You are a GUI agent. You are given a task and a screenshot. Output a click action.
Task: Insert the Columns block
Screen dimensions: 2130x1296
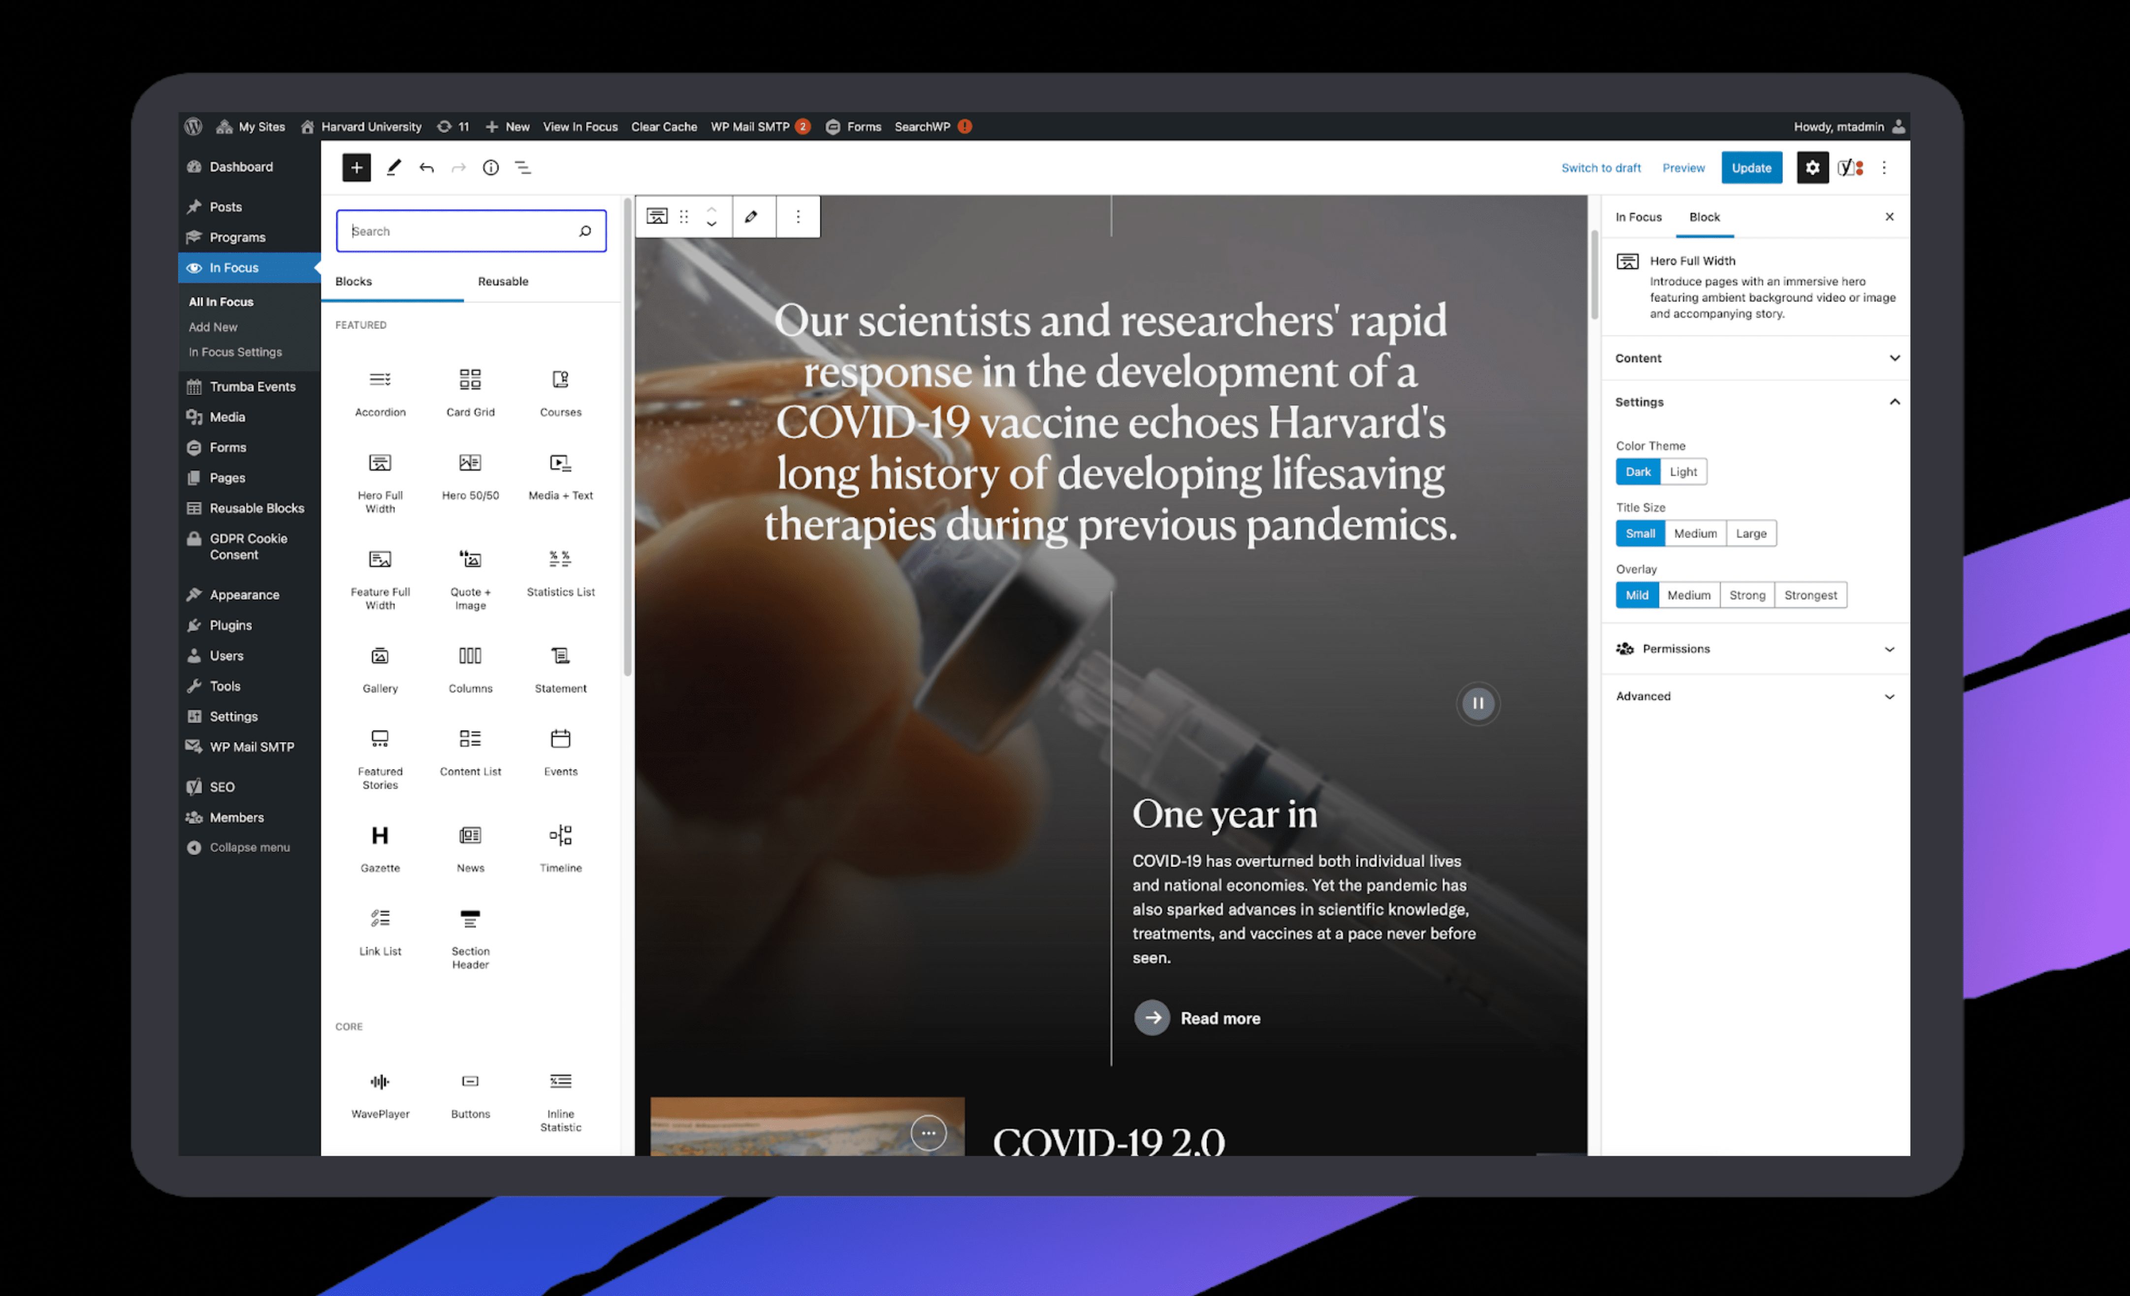pos(470,669)
